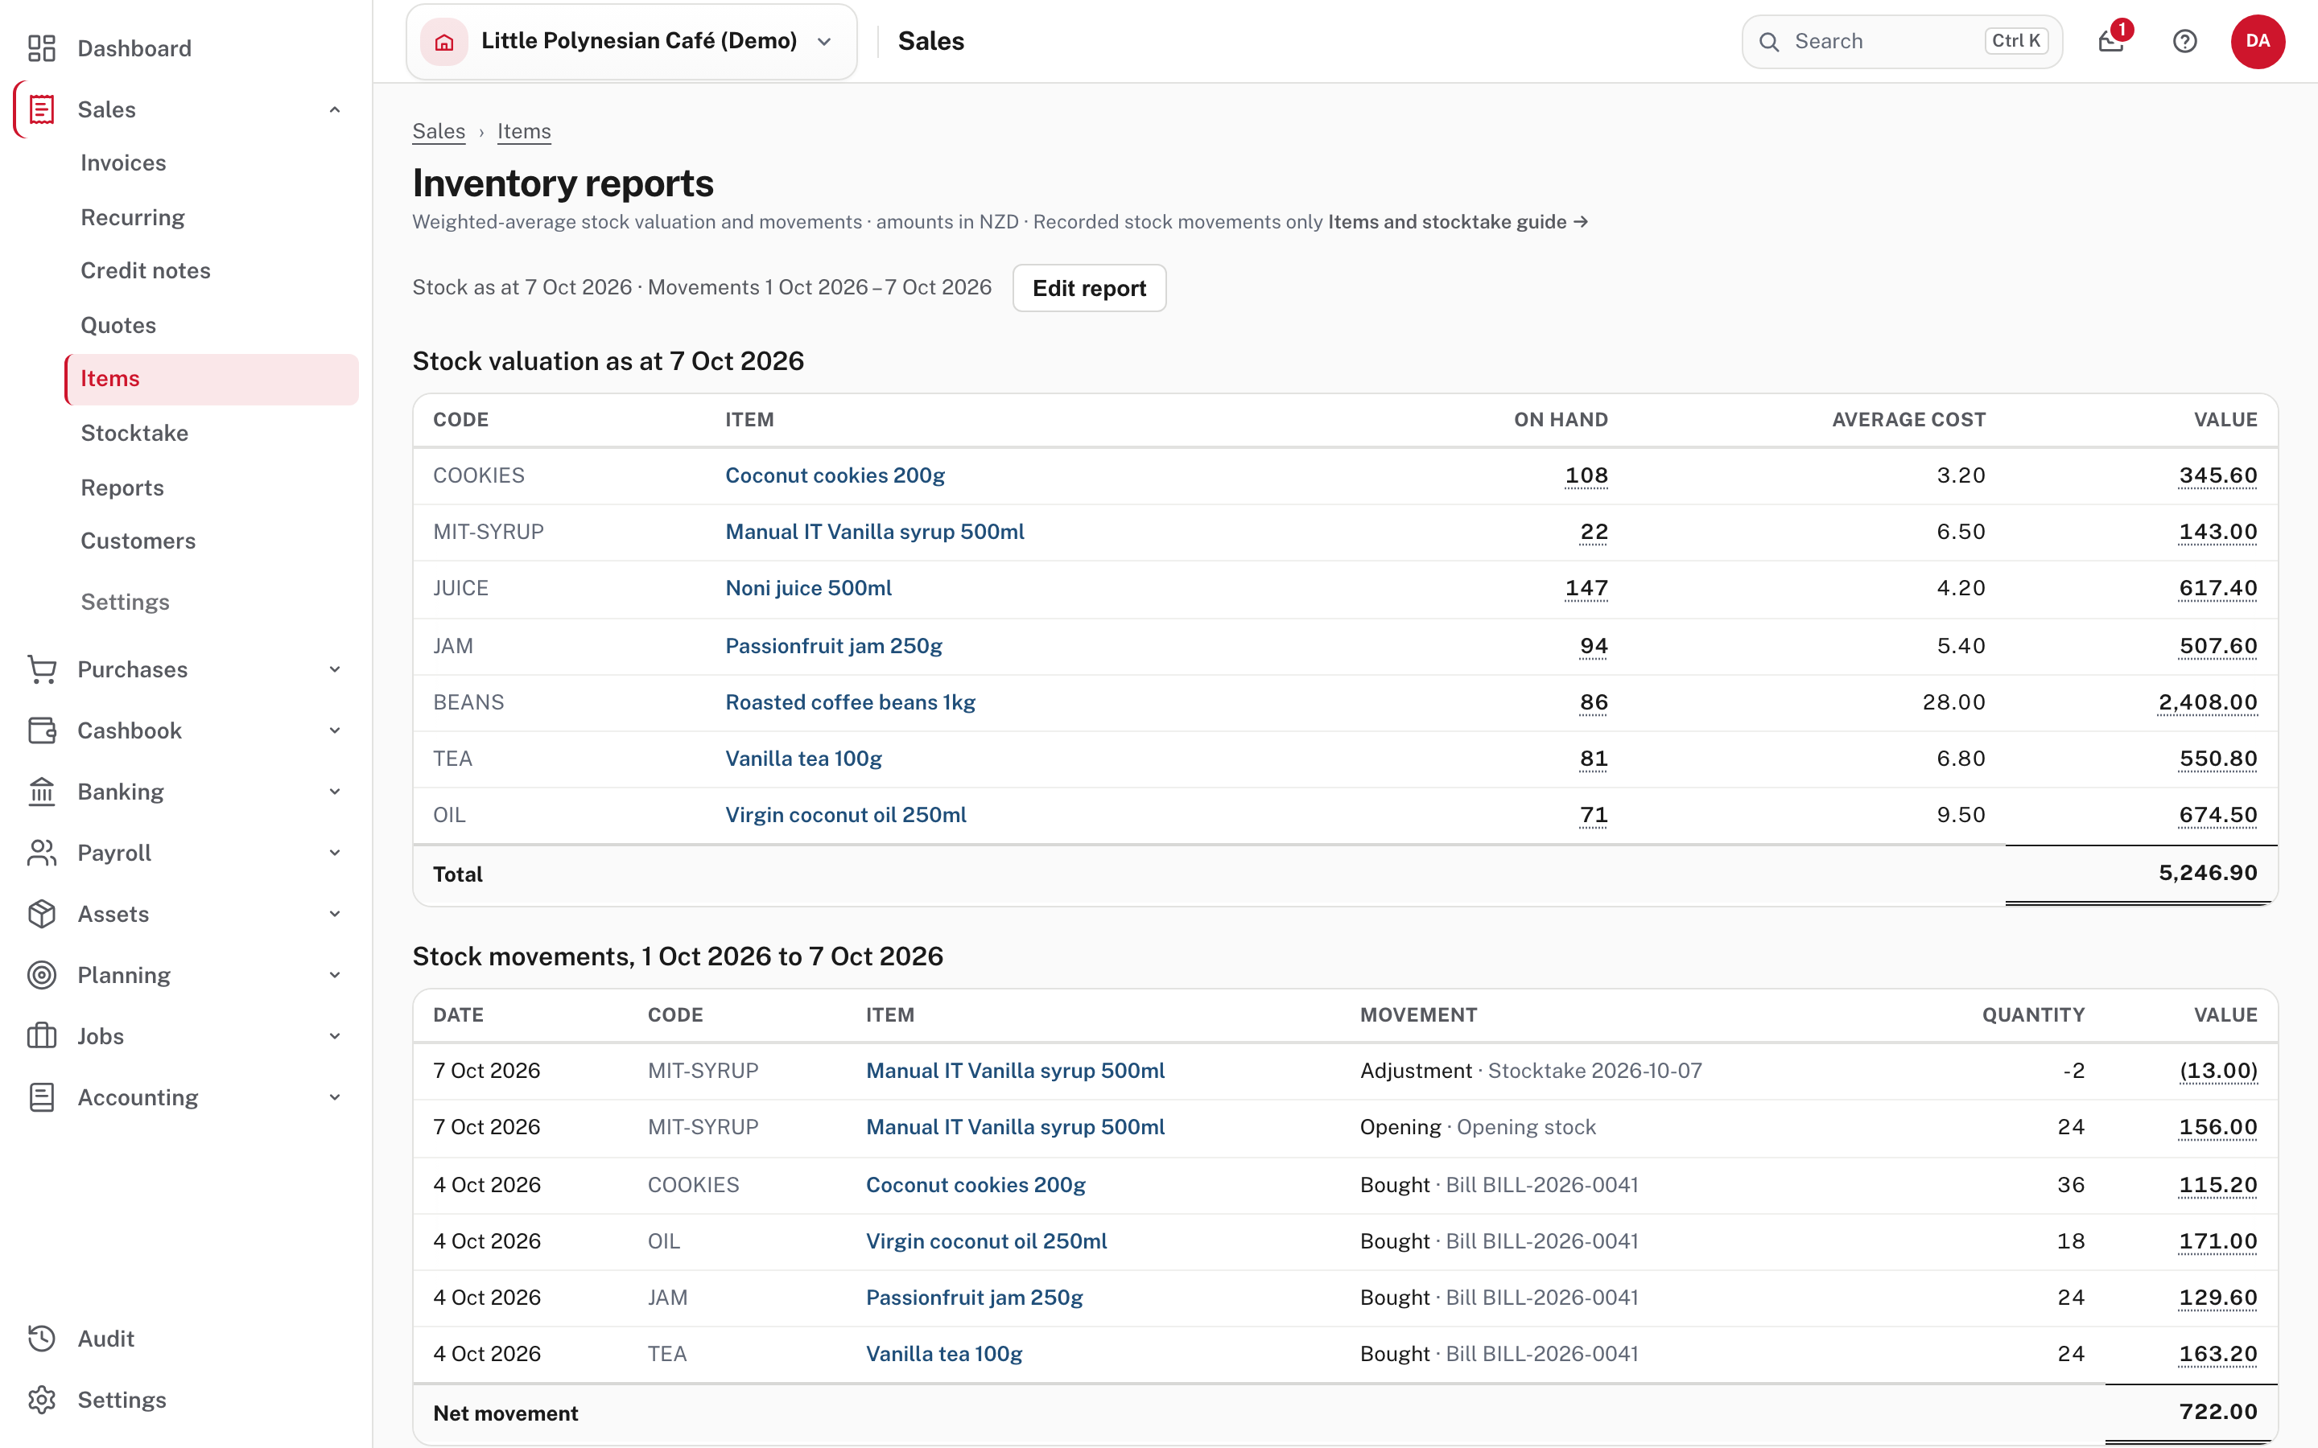2318x1448 pixels.
Task: Expand the Jobs section chevron
Action: pyautogui.click(x=336, y=1036)
